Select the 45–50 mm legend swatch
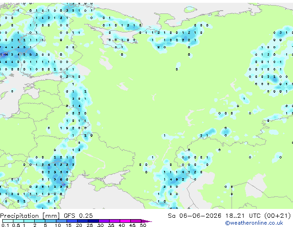This screenshot has height=227, width=293. click(x=136, y=221)
